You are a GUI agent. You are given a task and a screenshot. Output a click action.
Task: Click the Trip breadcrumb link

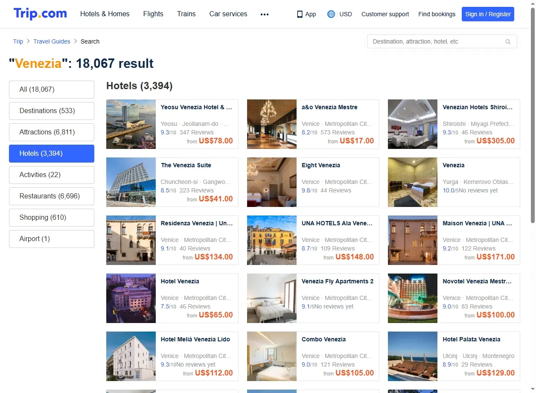click(x=18, y=41)
